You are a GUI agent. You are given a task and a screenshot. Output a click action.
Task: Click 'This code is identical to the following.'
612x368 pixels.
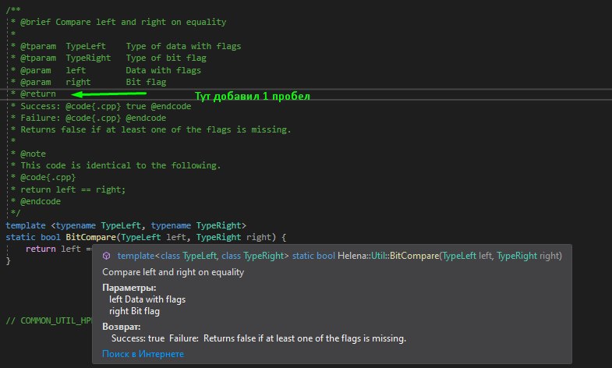point(121,165)
